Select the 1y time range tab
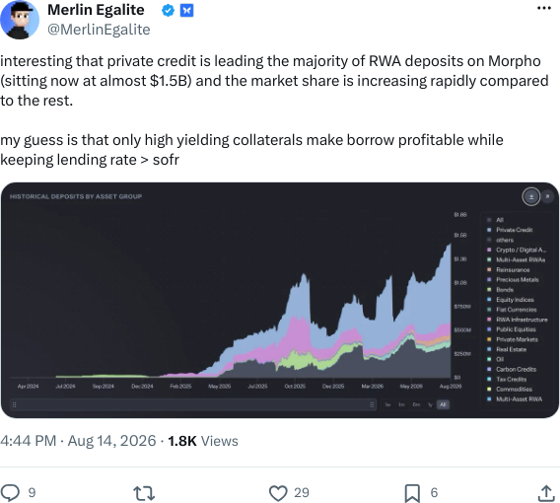560x503 pixels. [430, 404]
